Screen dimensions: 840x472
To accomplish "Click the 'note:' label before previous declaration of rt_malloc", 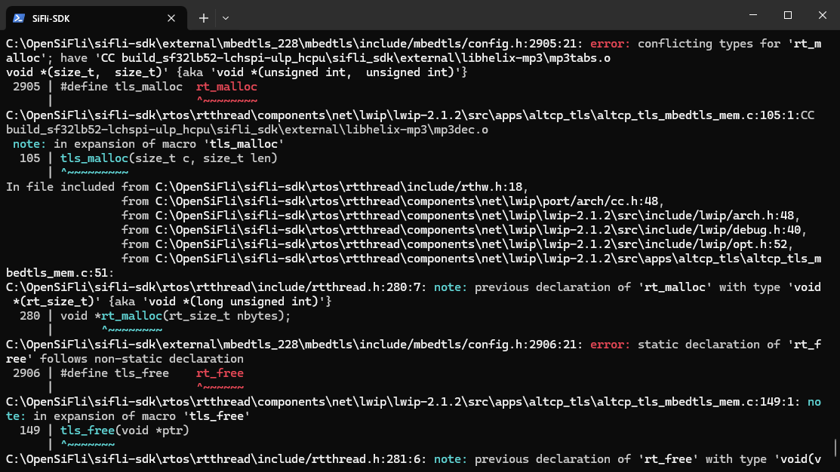I will [451, 287].
